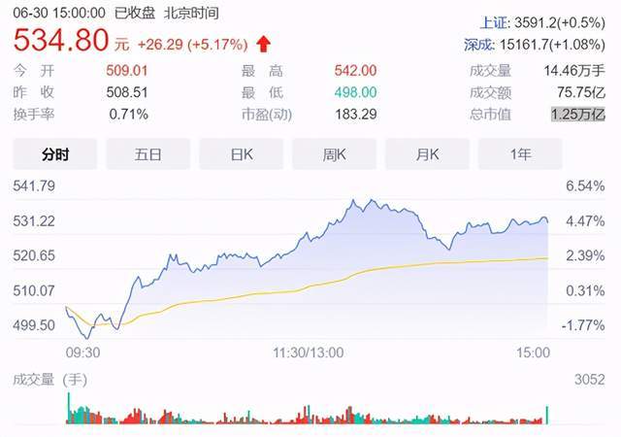
Task: Click the 542.00 highest price value
Action: click(x=355, y=71)
